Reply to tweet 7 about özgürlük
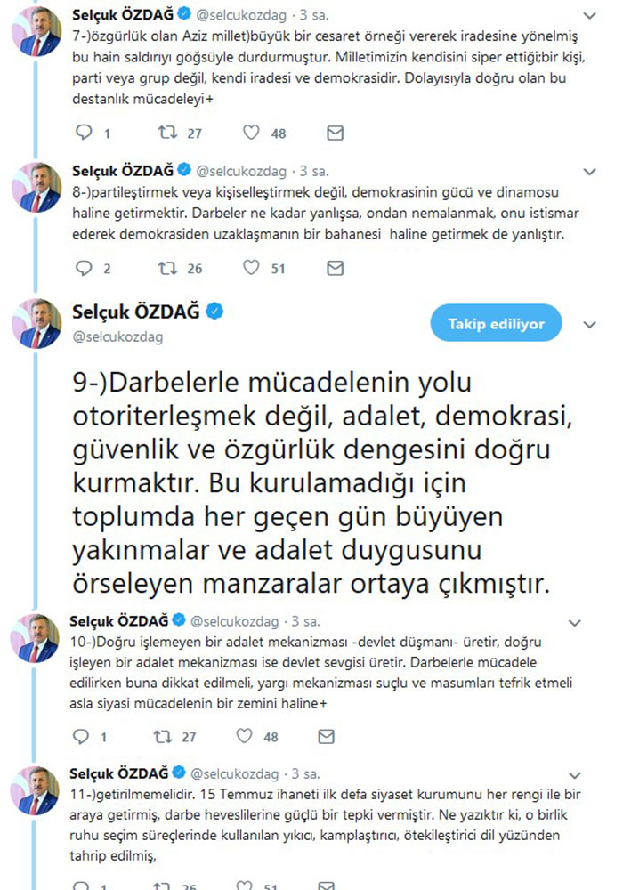The width and height of the screenshot is (623, 890). coord(85,133)
